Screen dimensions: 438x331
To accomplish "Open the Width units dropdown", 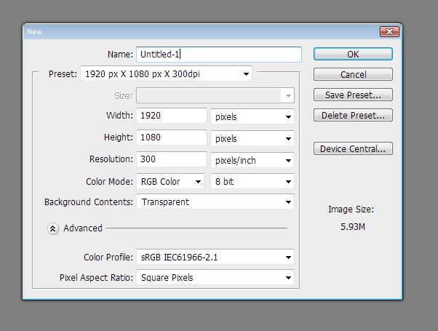I will 252,116.
